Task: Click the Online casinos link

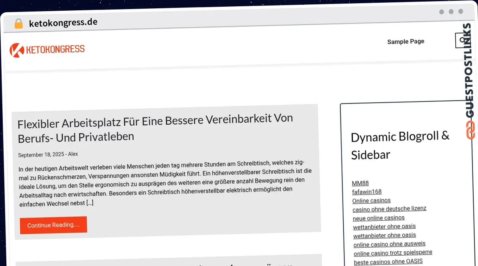Action: click(x=371, y=200)
